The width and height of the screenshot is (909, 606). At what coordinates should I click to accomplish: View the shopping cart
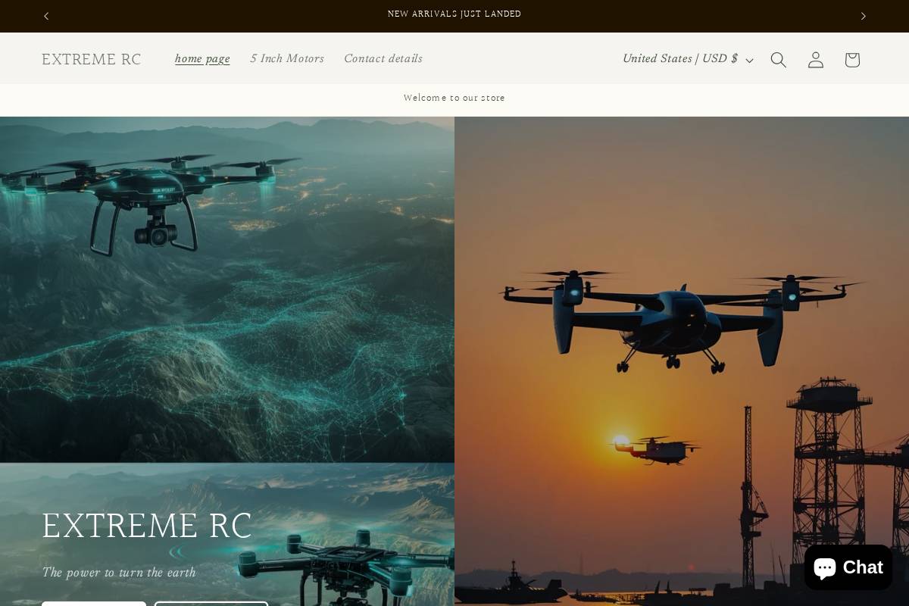[851, 59]
